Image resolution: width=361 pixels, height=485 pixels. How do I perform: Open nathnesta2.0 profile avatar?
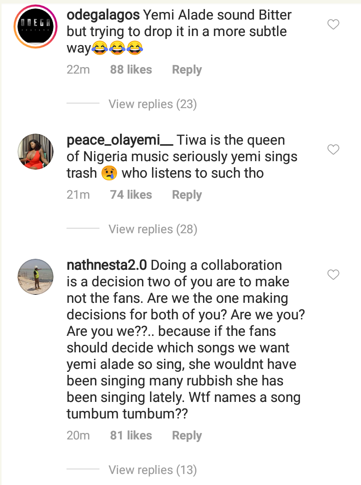coord(35,276)
